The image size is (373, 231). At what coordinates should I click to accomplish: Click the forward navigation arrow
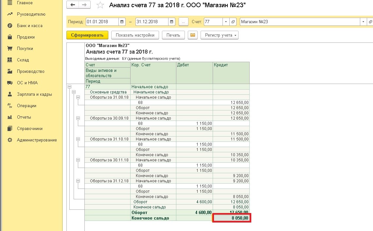(x=84, y=5)
